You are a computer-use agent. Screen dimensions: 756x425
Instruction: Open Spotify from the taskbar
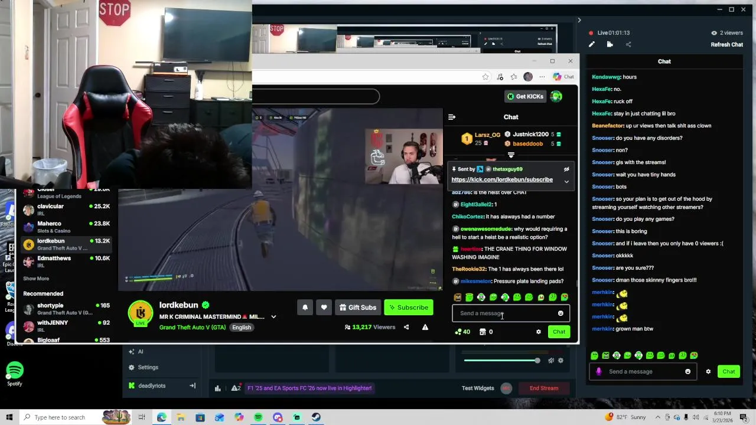258,417
